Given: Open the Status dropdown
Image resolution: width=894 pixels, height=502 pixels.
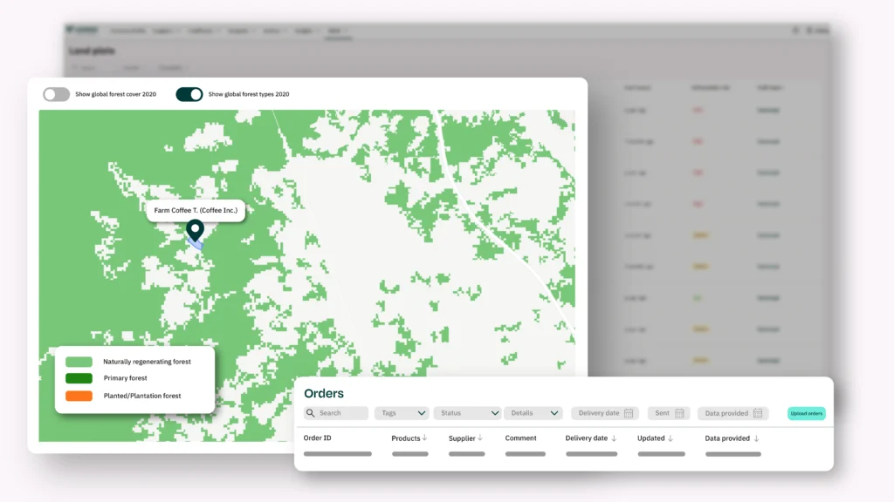Looking at the screenshot, I should pos(467,413).
